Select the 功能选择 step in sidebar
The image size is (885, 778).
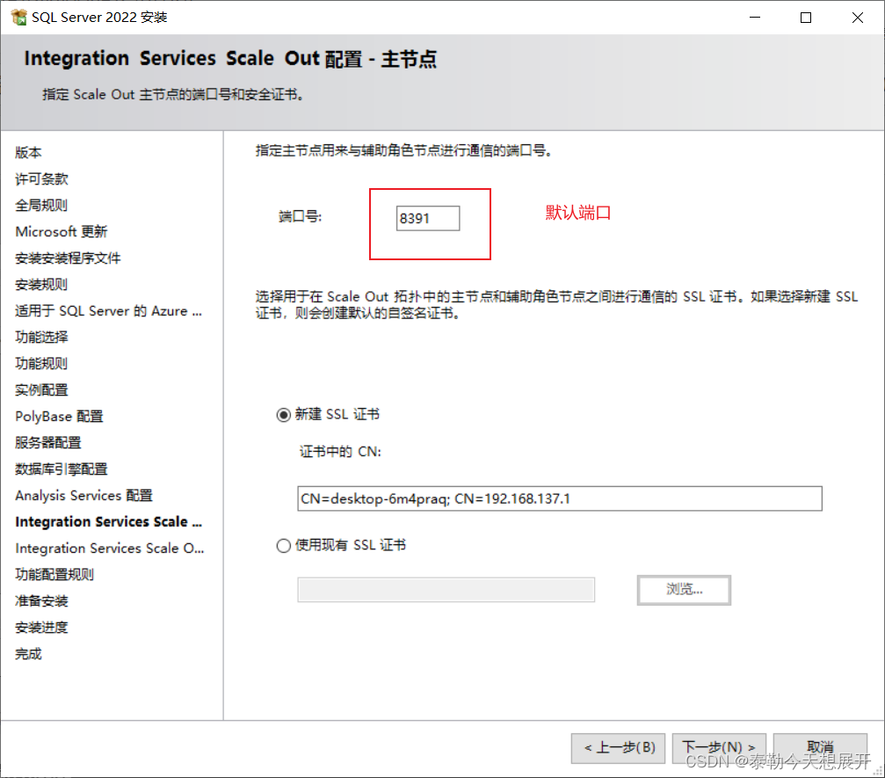click(x=41, y=337)
